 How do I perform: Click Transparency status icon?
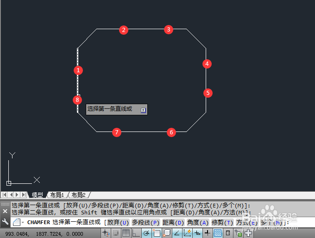point(218,233)
